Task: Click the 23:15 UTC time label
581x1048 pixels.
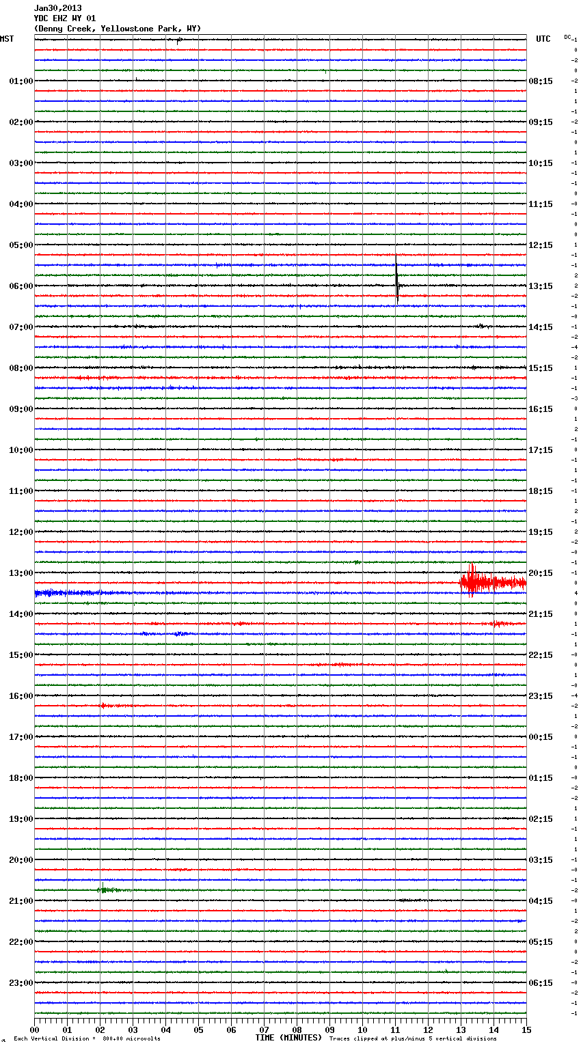Action: tap(541, 696)
